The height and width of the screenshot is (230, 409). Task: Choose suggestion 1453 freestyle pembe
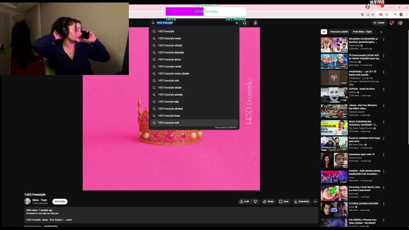point(194,95)
